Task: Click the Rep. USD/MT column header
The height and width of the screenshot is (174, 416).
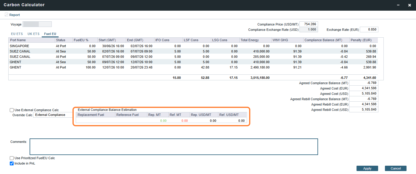Action: (204, 115)
